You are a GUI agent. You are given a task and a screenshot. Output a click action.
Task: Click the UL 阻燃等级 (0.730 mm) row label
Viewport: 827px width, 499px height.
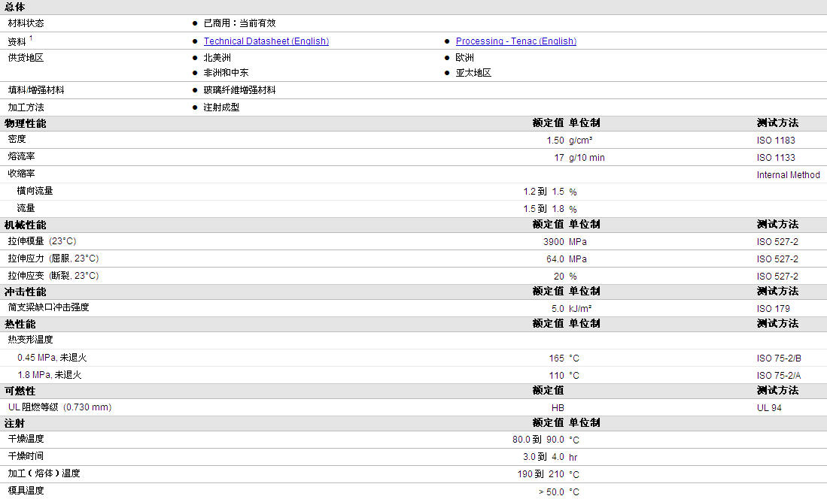click(x=59, y=407)
